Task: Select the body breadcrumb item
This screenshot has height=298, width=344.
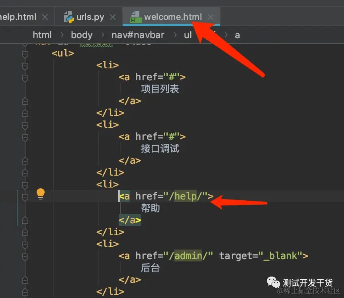Action: [82, 35]
